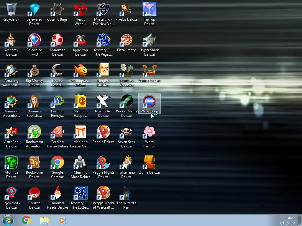Select the Pizza Frenzy icon
Viewport: 302px width, 226px height.
click(126, 40)
